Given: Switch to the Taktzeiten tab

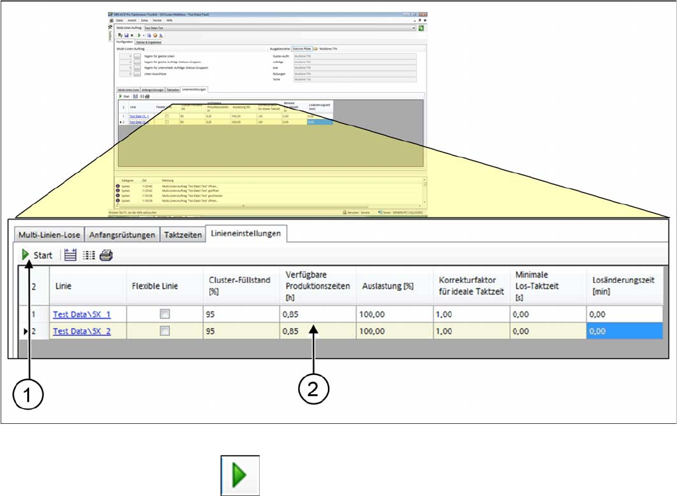Looking at the screenshot, I should click(x=183, y=235).
